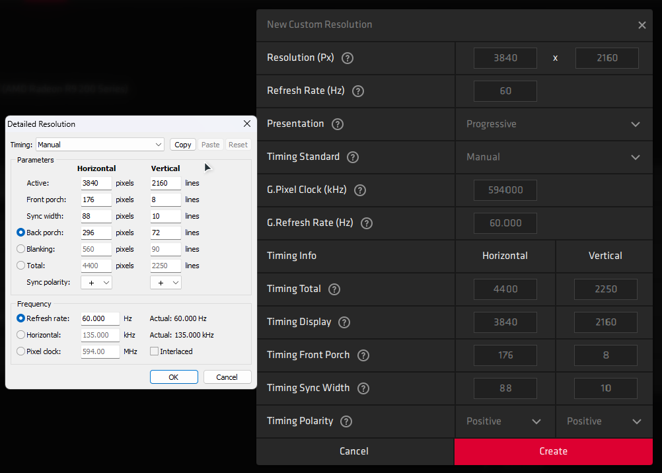Expand the Presentation Progressive dropdown
Viewport: 662px width, 473px height.
point(554,124)
